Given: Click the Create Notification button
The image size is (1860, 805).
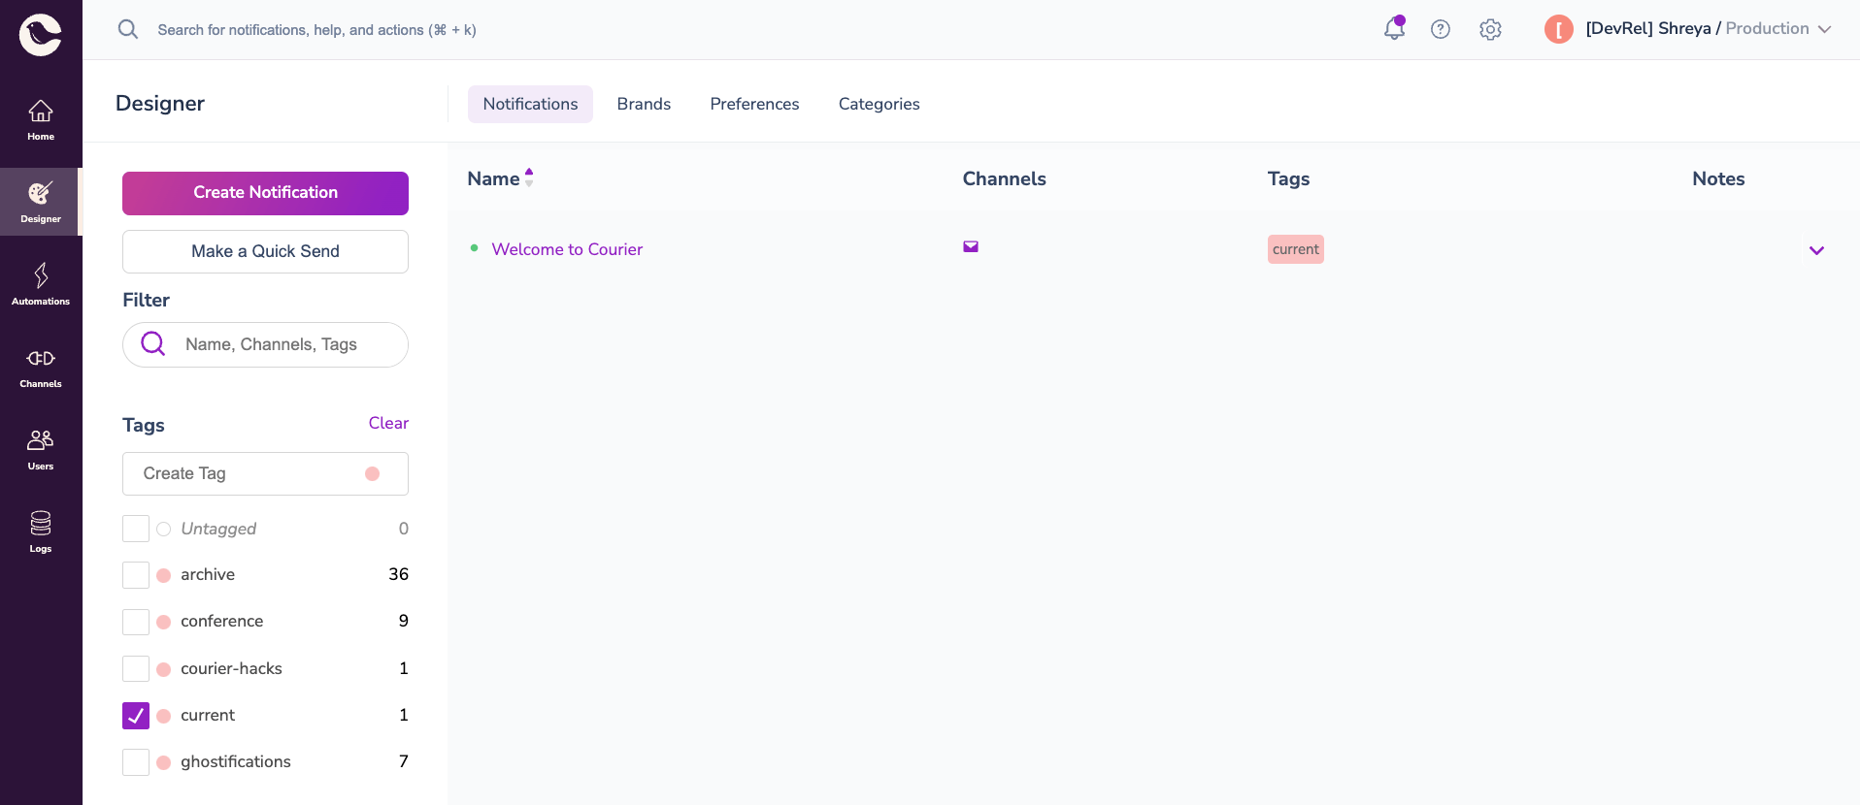Looking at the screenshot, I should (265, 193).
